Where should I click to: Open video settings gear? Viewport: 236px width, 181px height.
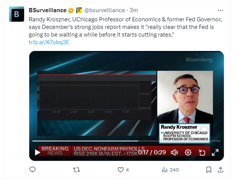point(188,152)
